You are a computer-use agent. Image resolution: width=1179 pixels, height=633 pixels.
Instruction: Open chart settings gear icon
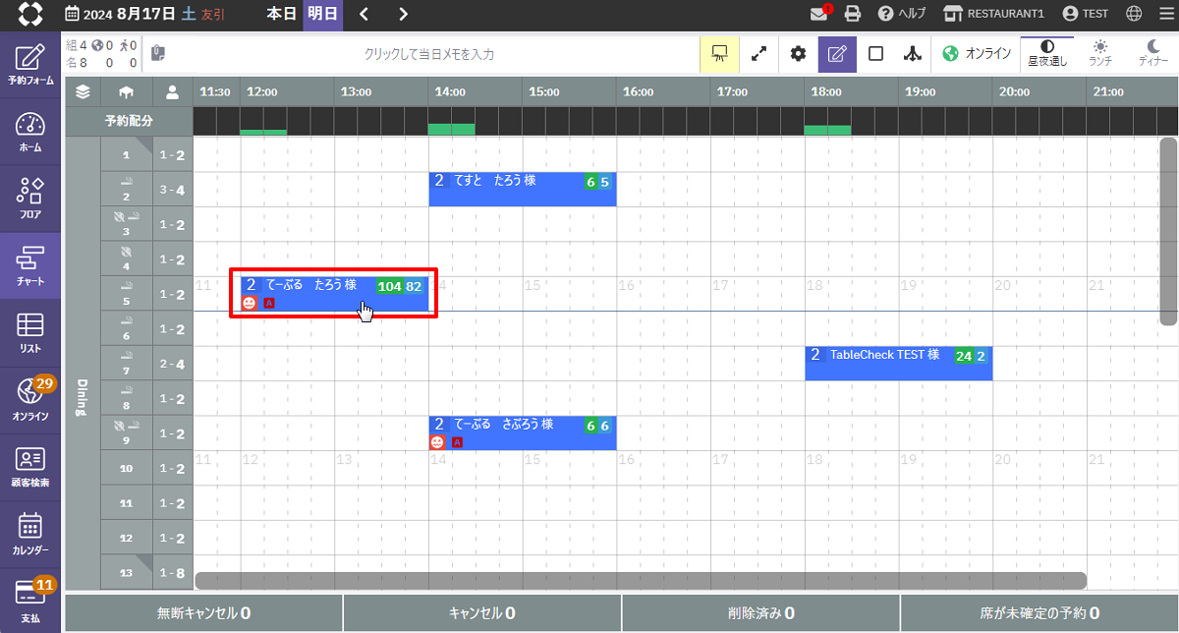pyautogui.click(x=798, y=54)
